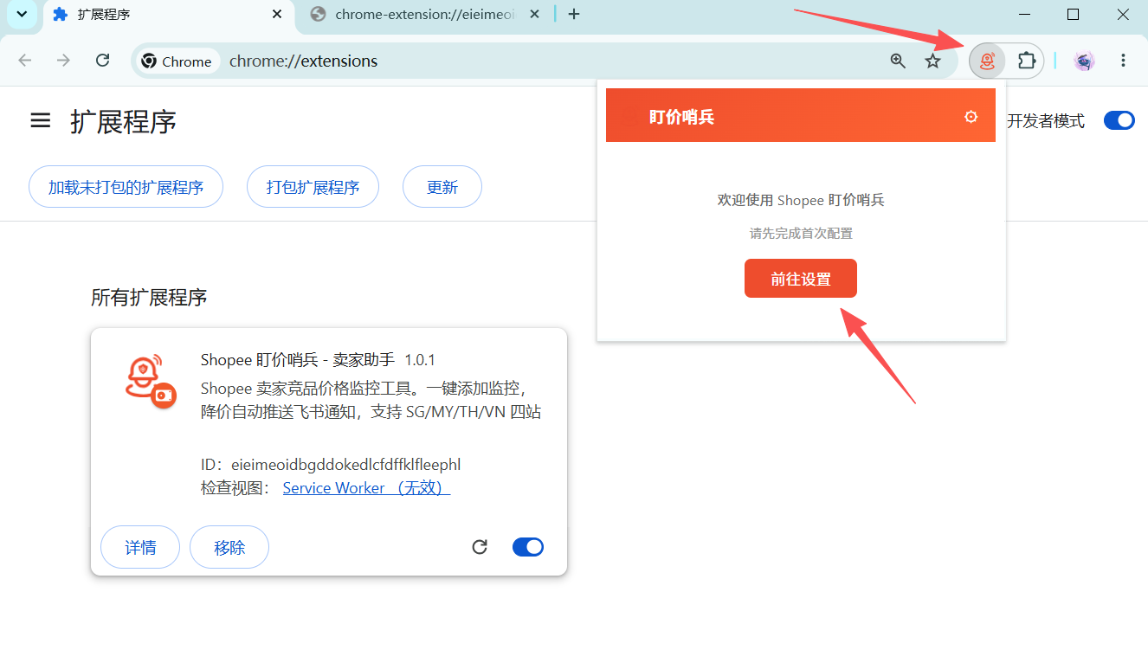The width and height of the screenshot is (1148, 650).
Task: Close the chrome-extension:// tab
Action: (x=535, y=14)
